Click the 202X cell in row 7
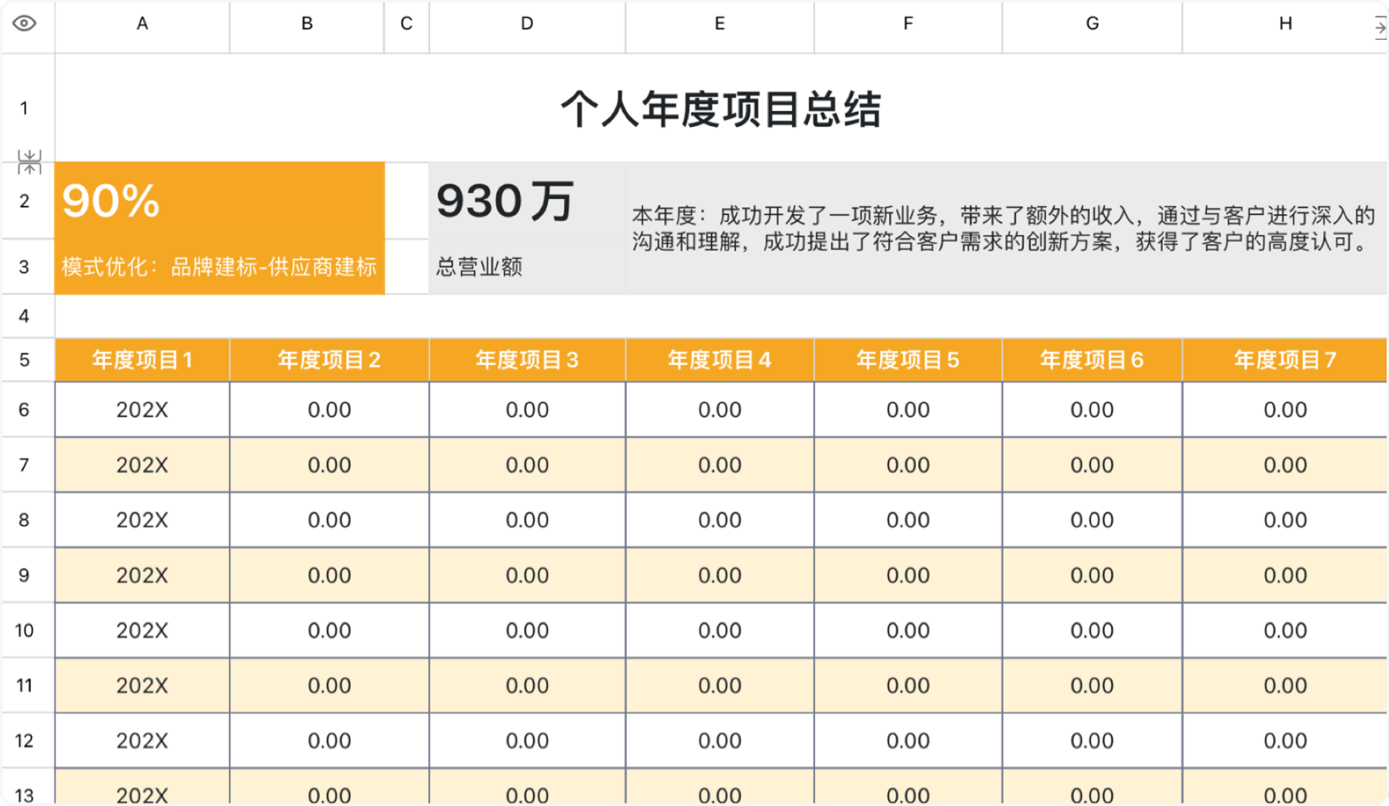Viewport: 1389px width, 806px height. click(142, 465)
